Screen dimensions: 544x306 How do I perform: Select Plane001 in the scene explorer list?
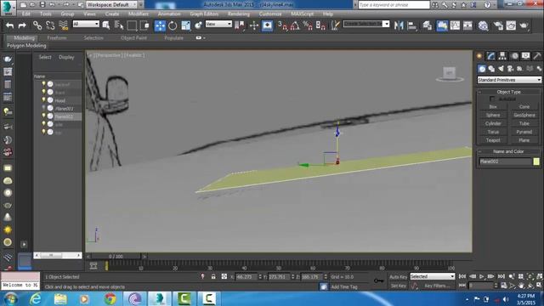tap(65, 108)
